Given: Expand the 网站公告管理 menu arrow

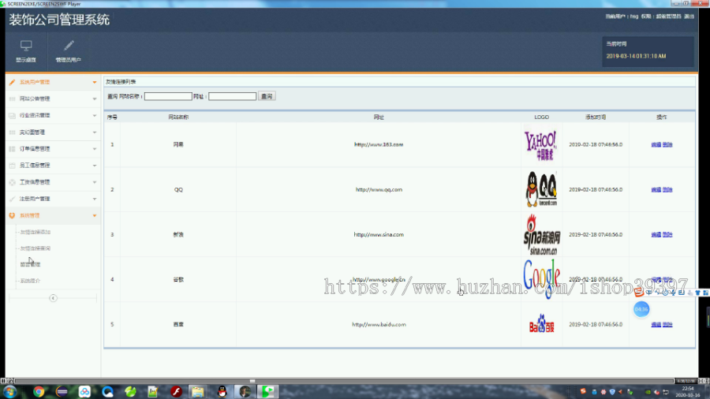Looking at the screenshot, I should point(95,99).
